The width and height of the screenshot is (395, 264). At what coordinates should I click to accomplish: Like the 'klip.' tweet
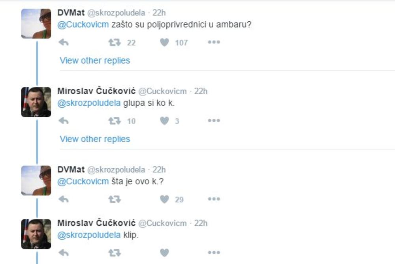[x=165, y=252]
